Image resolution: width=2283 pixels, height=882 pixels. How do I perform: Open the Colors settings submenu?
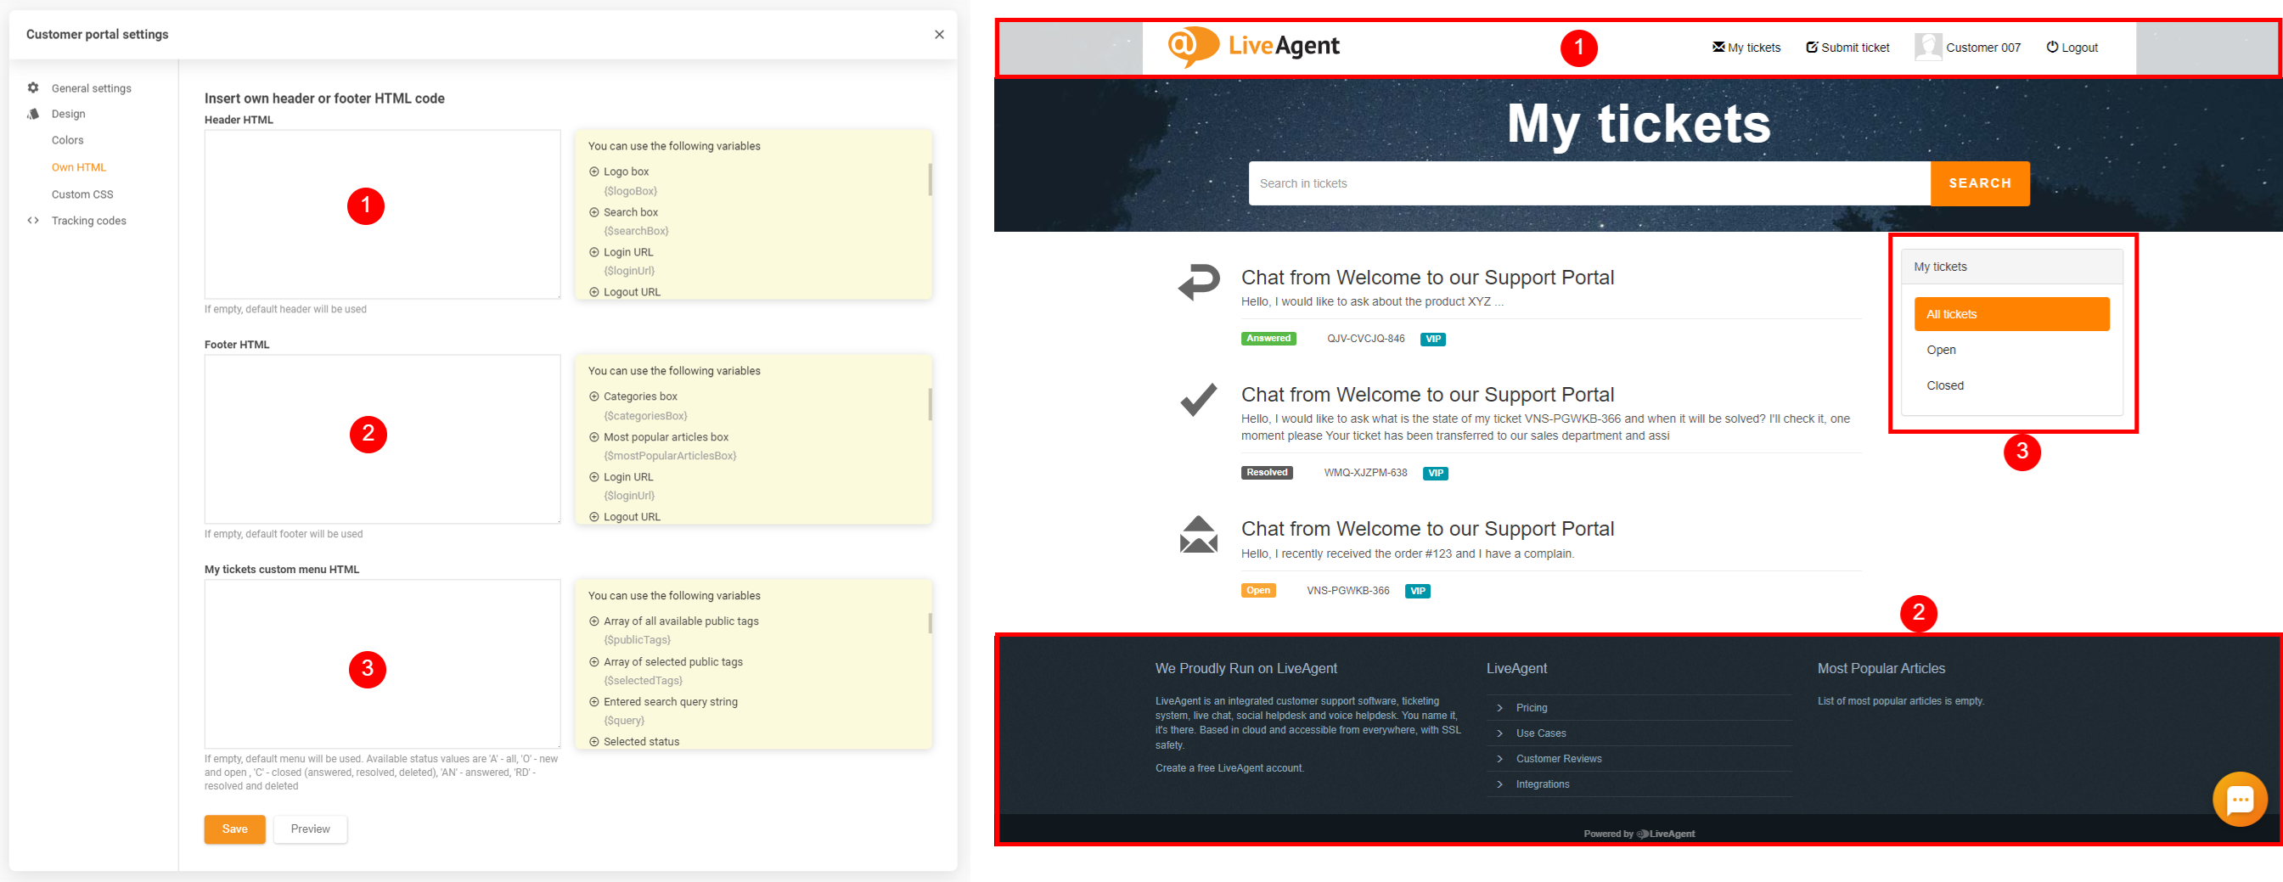(67, 140)
